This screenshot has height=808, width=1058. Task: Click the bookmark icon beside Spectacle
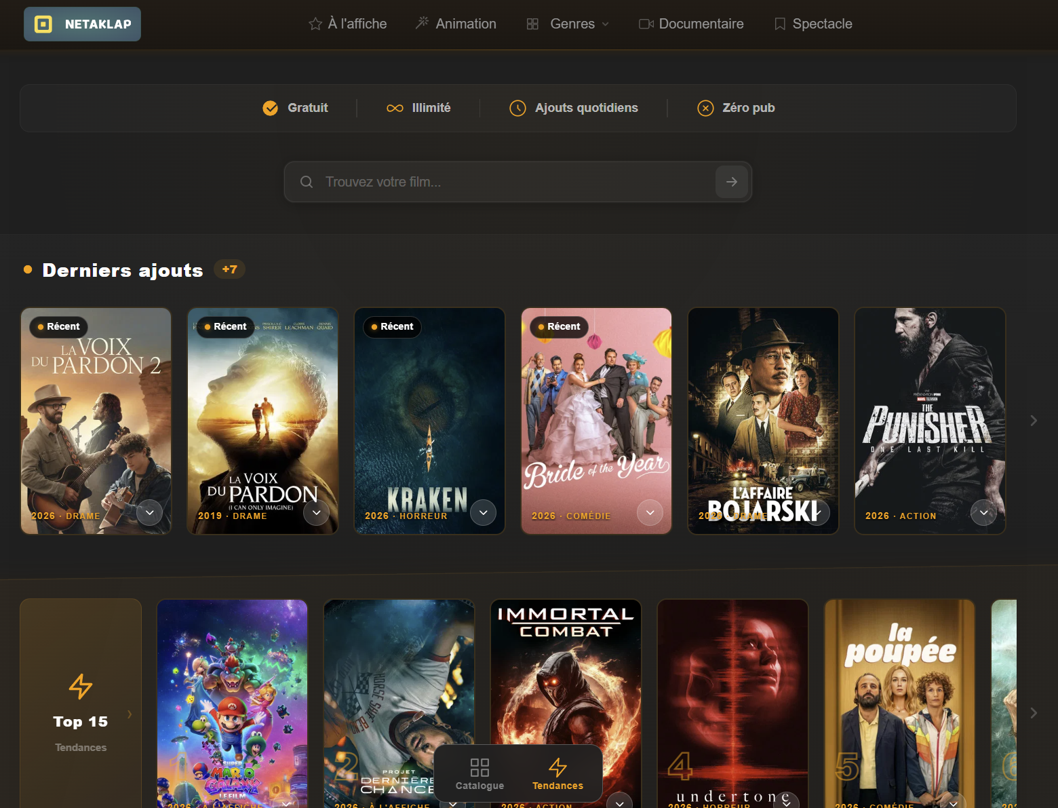(x=780, y=24)
